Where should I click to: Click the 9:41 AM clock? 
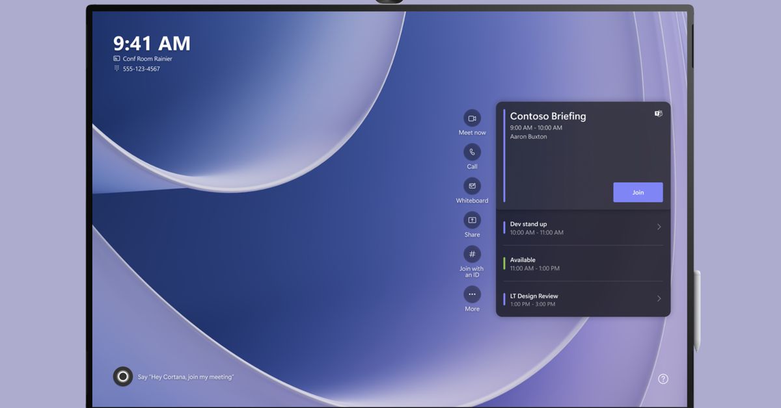pyautogui.click(x=152, y=44)
